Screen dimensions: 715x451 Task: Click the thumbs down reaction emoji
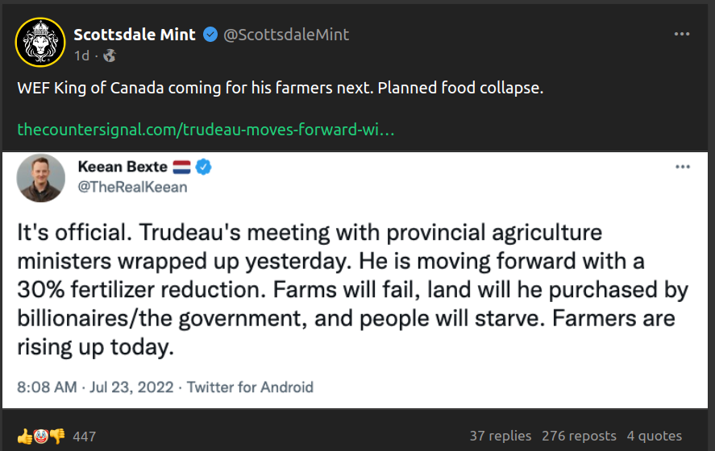tap(56, 436)
